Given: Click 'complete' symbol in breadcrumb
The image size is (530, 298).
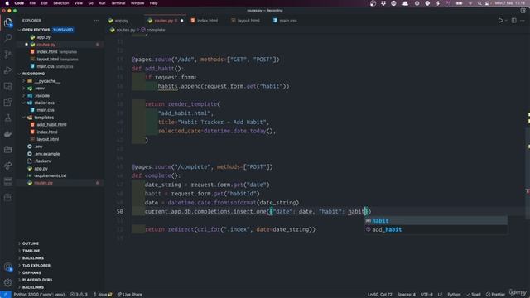Looking at the screenshot, I should pos(156,30).
